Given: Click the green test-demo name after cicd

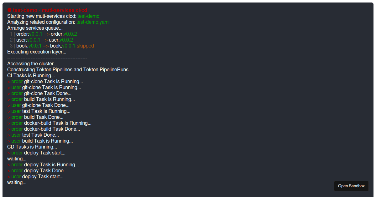Looking at the screenshot, I should [x=88, y=16].
